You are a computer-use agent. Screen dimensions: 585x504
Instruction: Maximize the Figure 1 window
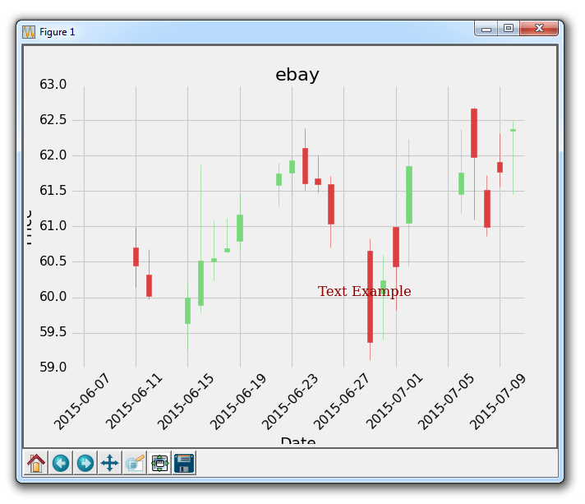[509, 29]
